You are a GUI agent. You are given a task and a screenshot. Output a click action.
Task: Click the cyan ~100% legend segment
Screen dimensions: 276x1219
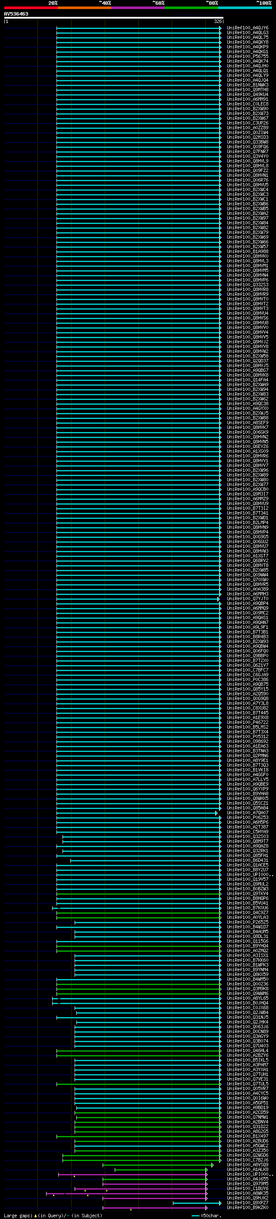click(x=245, y=8)
